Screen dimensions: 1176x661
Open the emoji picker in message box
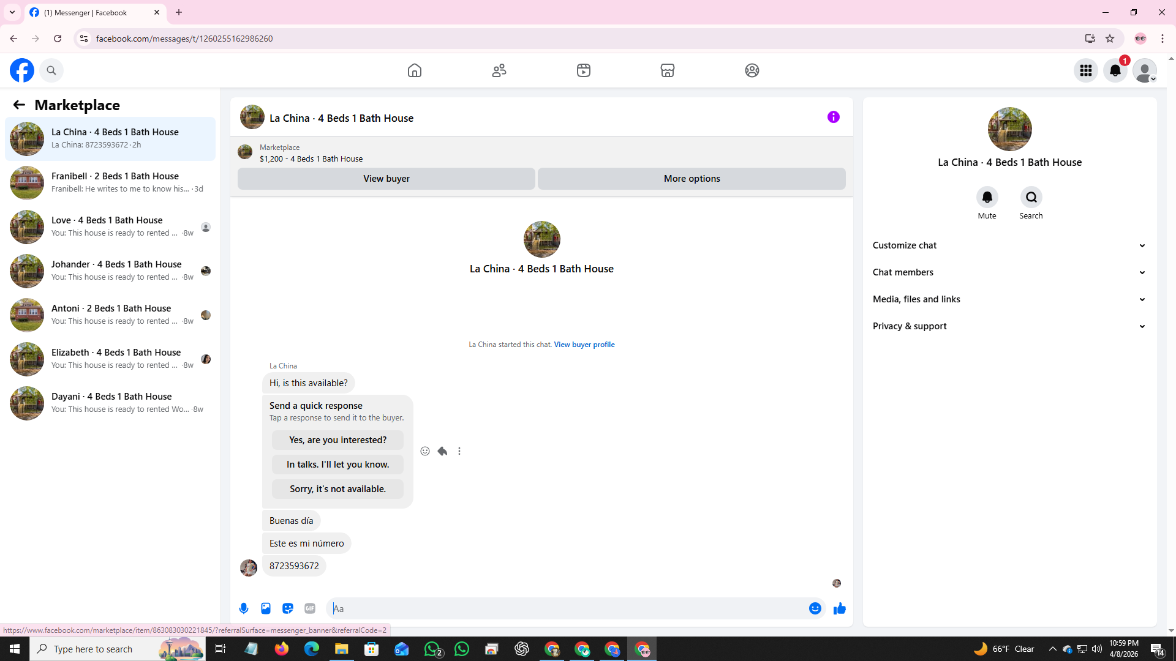pyautogui.click(x=815, y=608)
